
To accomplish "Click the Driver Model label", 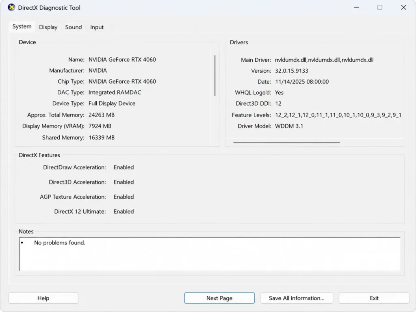I will coord(254,126).
